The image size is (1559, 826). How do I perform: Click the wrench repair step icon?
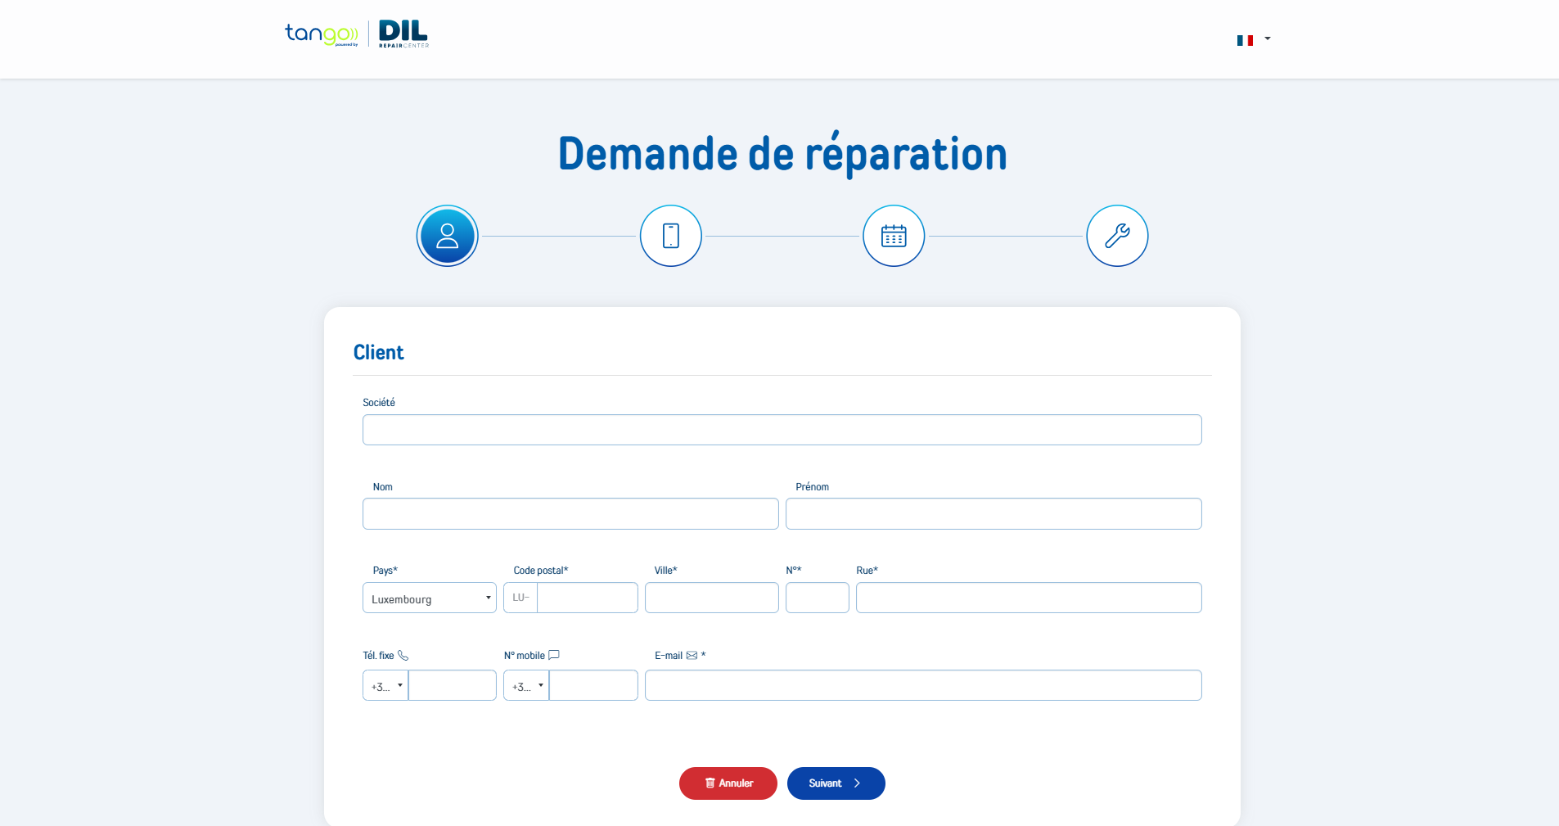point(1117,236)
